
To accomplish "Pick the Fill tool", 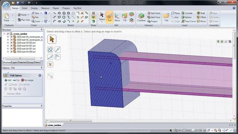I will pyautogui.click(x=125, y=17).
